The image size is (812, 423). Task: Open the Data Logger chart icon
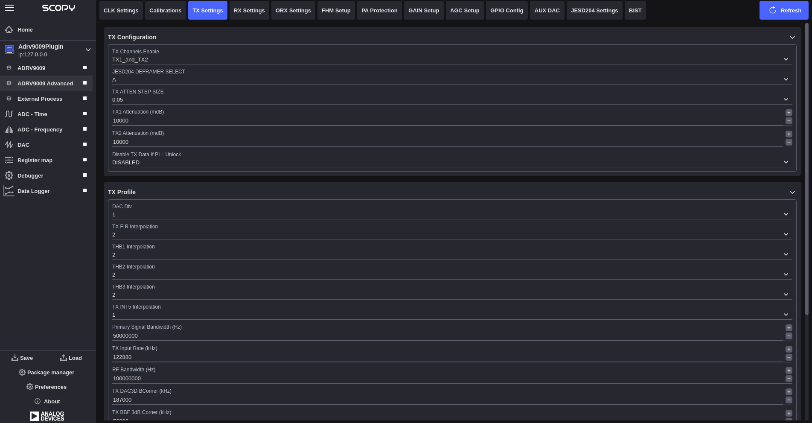point(9,191)
